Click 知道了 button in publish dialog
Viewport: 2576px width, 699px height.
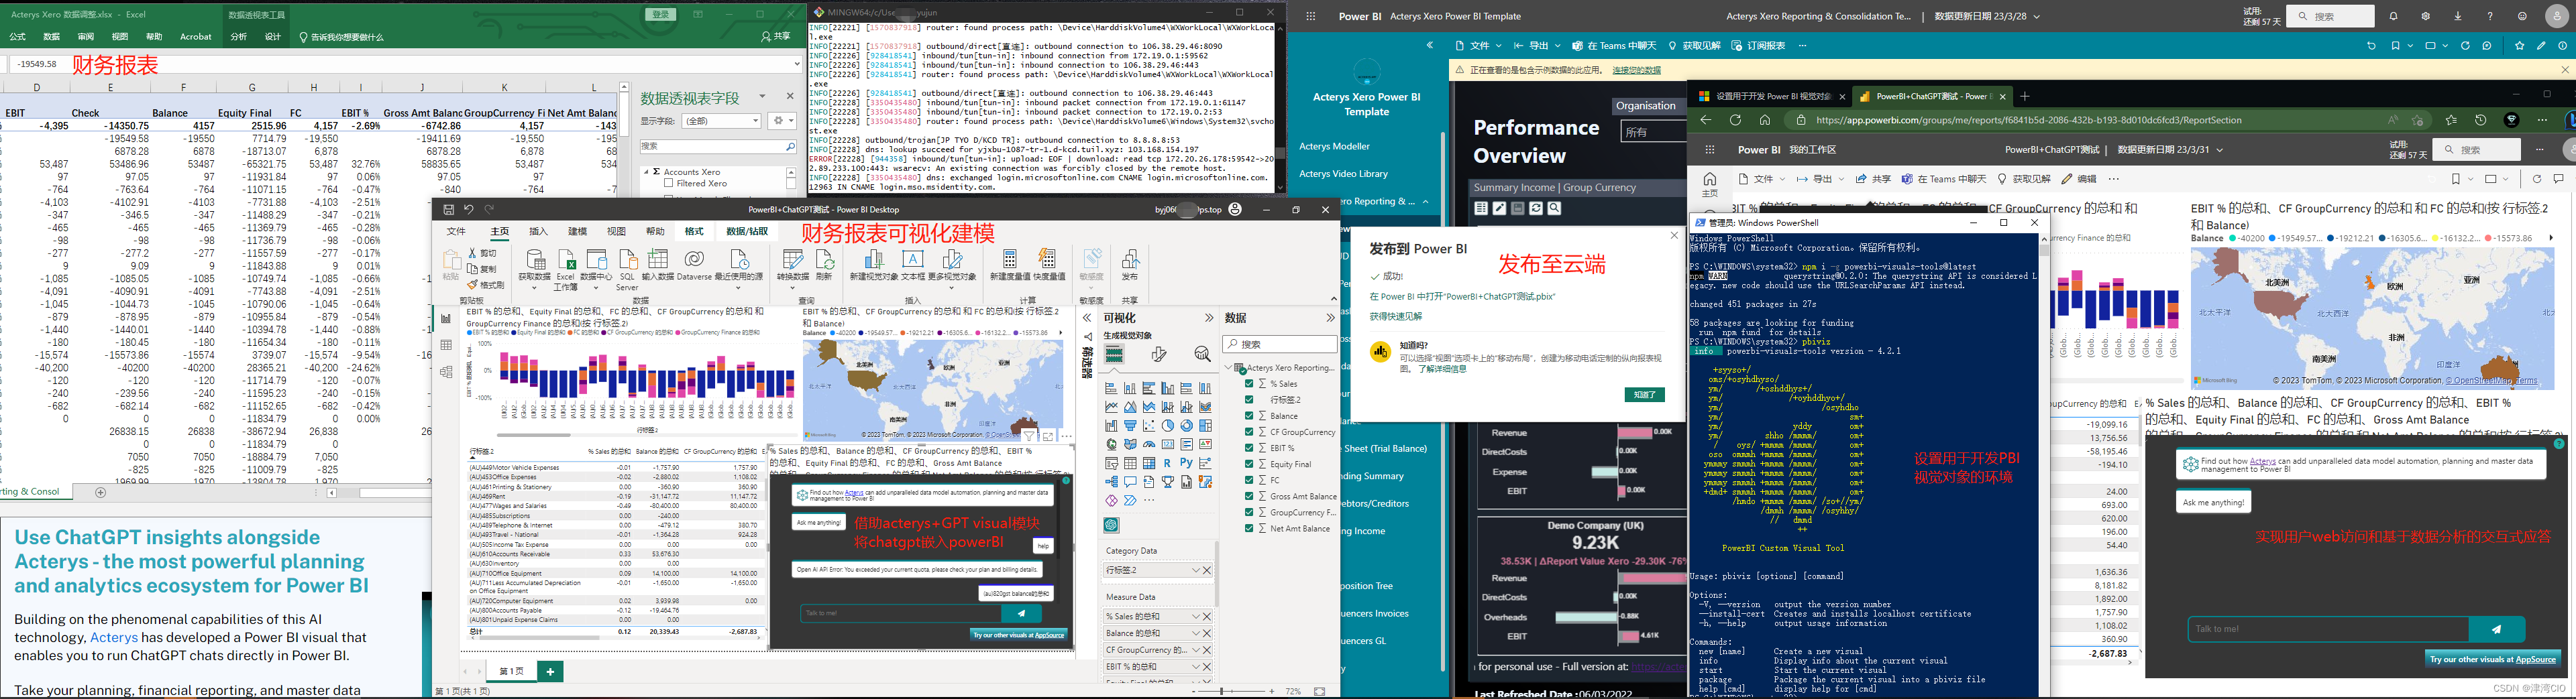coord(1644,395)
